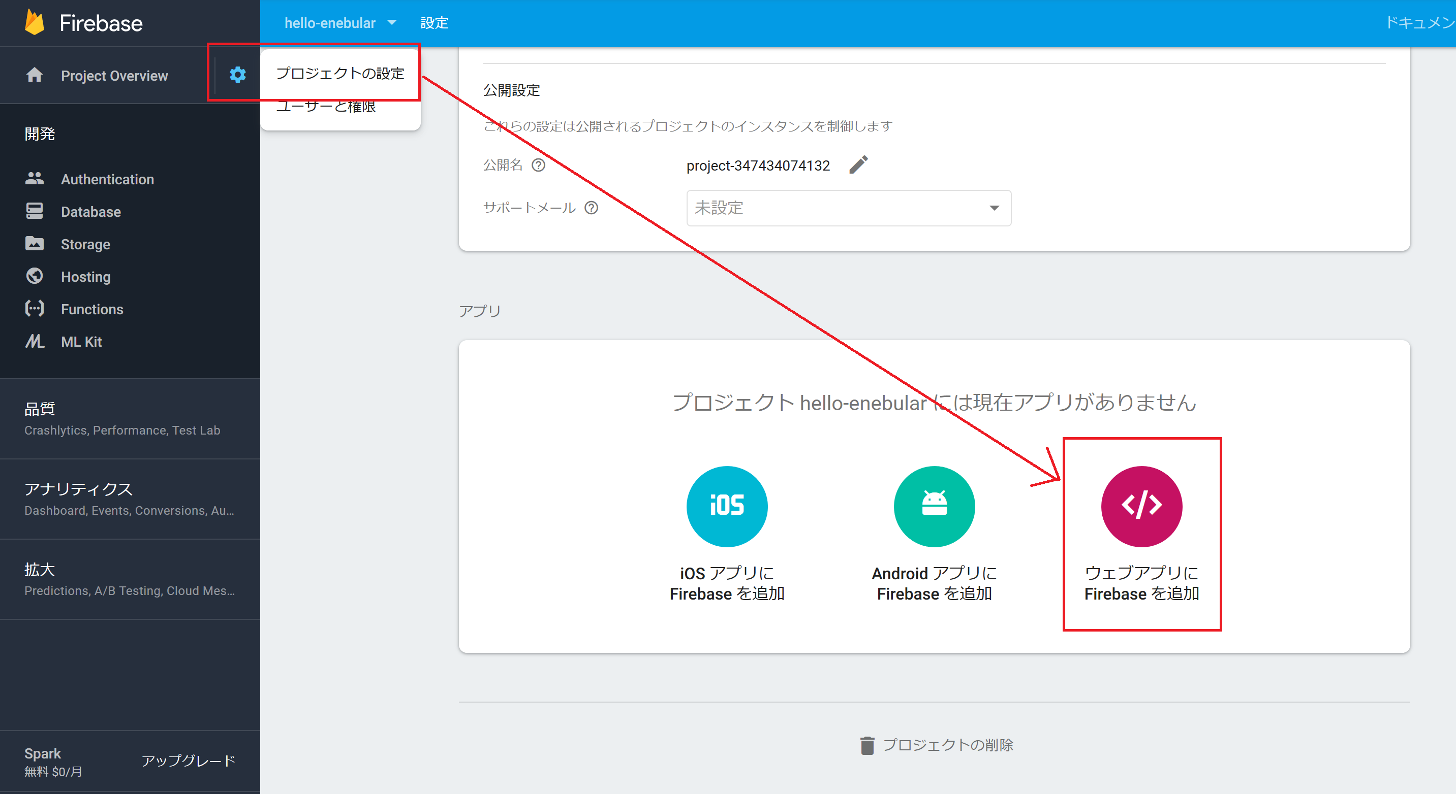This screenshot has width=1456, height=794.
Task: Expand the 品質 section
Action: click(x=130, y=418)
